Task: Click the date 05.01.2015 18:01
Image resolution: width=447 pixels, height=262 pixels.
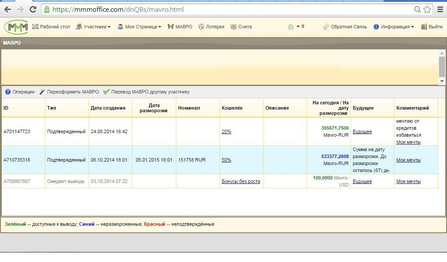Action: [154, 160]
